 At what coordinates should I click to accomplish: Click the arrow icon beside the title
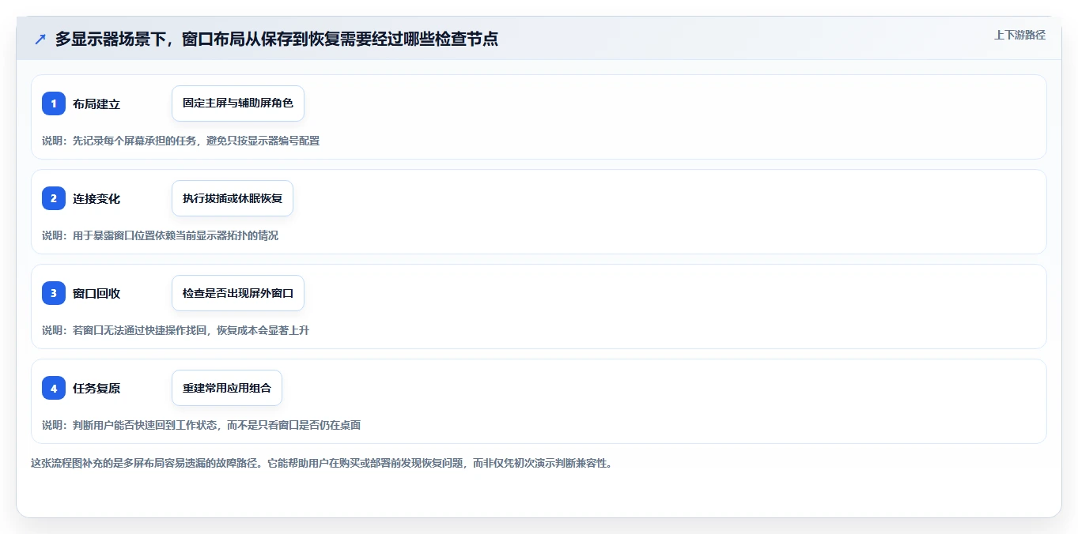coord(40,39)
